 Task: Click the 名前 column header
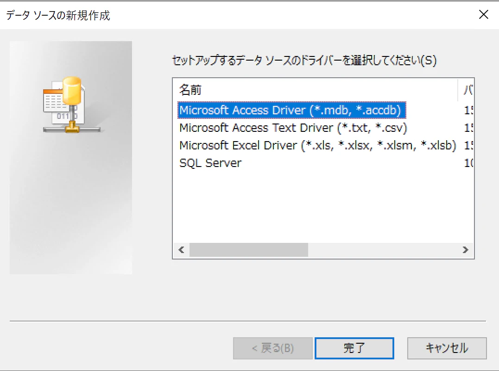[315, 90]
